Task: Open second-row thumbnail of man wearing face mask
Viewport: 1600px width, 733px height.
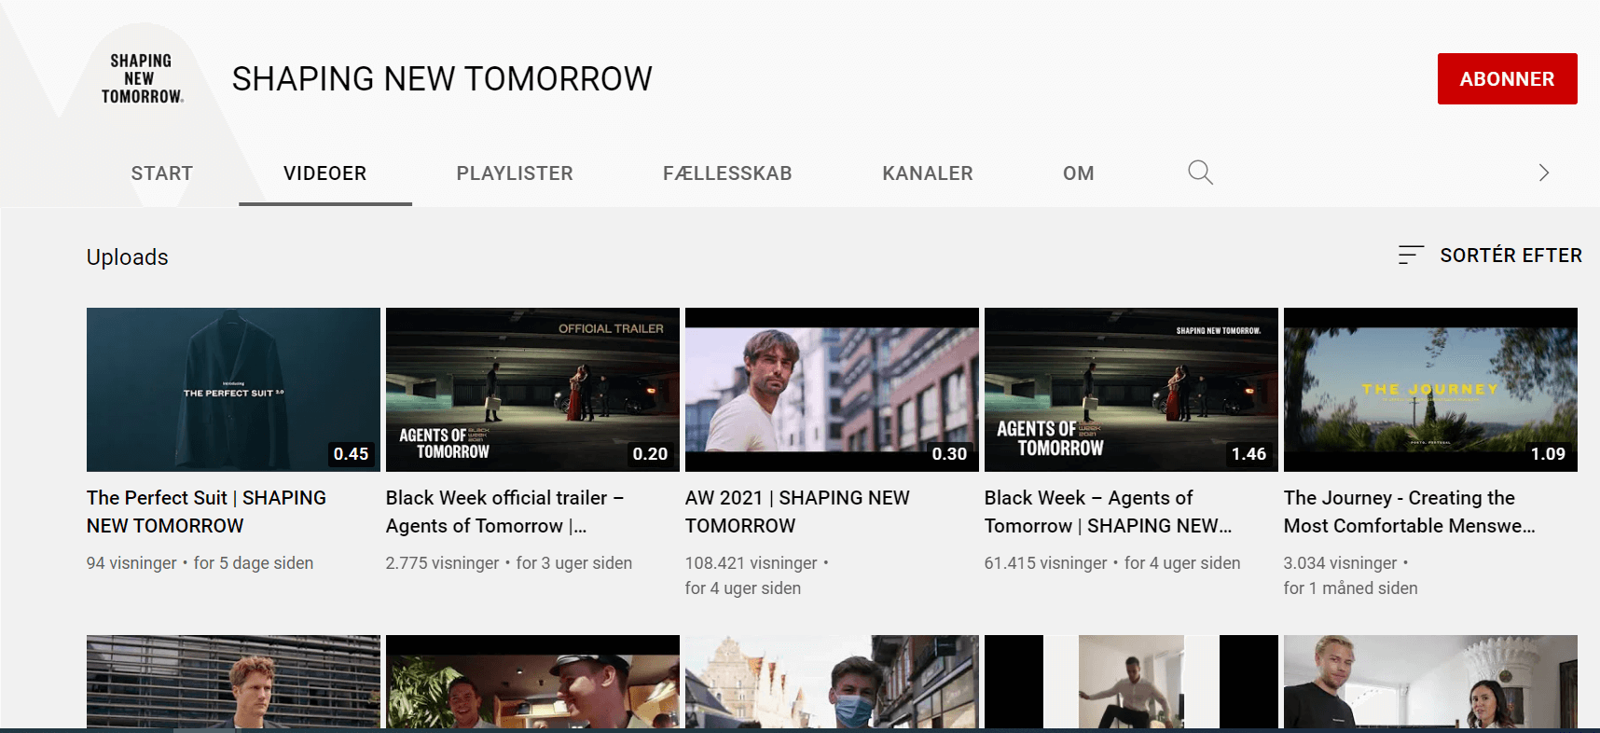Action: click(832, 682)
